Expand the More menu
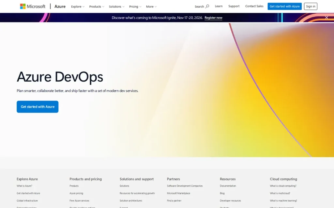 pos(151,6)
